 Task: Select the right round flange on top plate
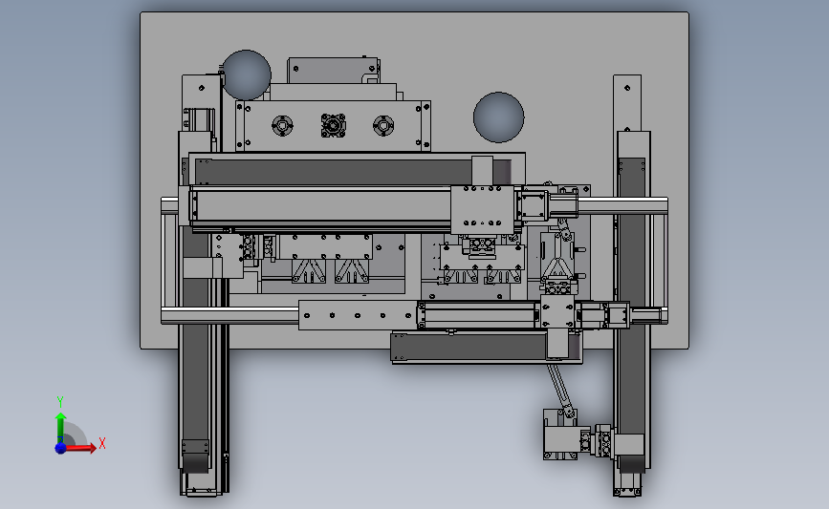tap(383, 126)
